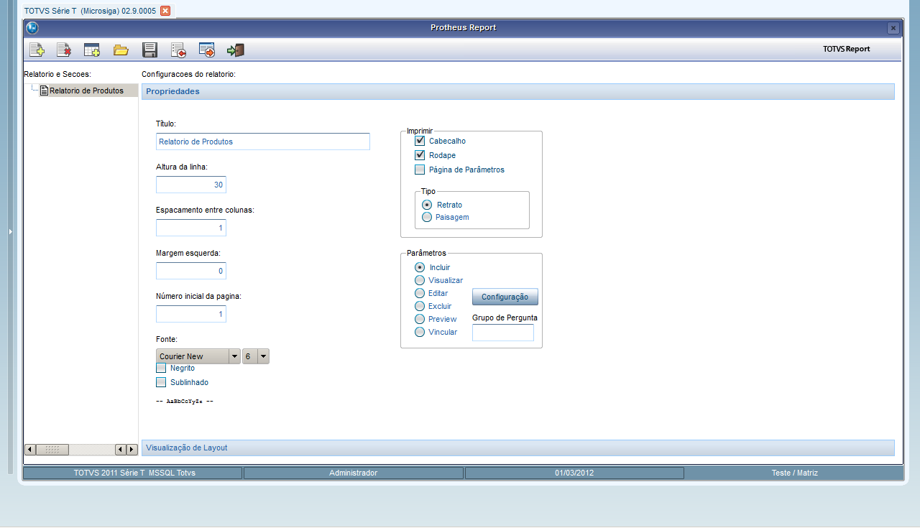Click the window with orange arrow icon
Image resolution: width=920 pixels, height=528 pixels.
point(207,50)
